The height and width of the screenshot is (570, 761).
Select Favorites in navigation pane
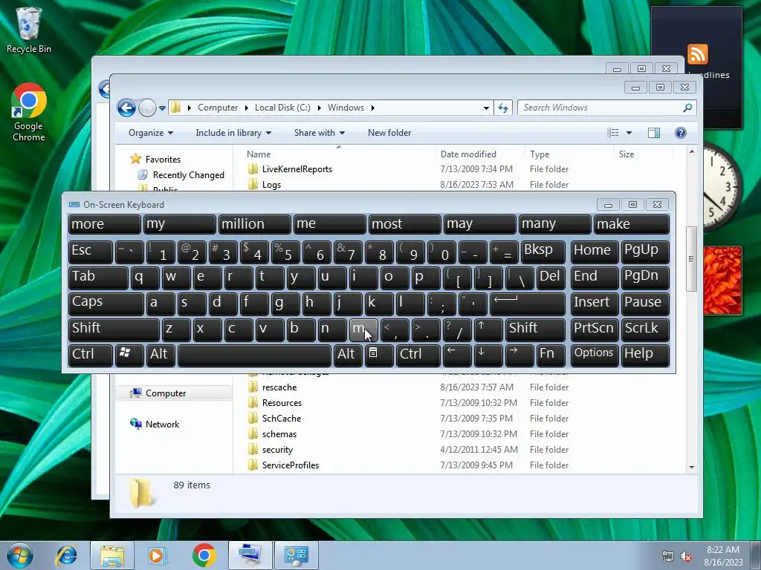pos(163,160)
